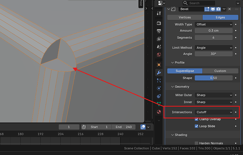Screen dimensions: 243x155
Task: Grab the Bevel modifier drag handle
Action: [237, 9]
